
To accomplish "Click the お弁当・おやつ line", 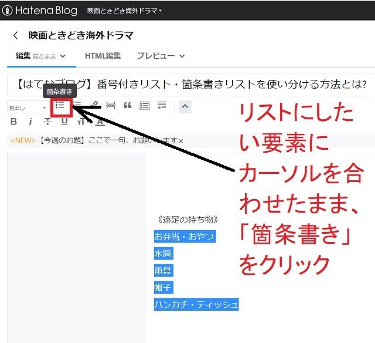I will pos(185,236).
